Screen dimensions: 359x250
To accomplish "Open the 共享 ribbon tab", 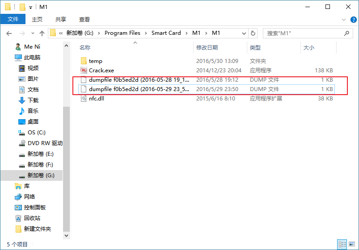I will pos(61,19).
